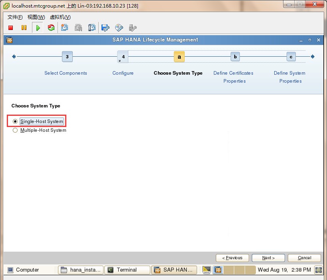Click step c Define System Properties box
Viewport: 327px width, 280px height.
291,57
